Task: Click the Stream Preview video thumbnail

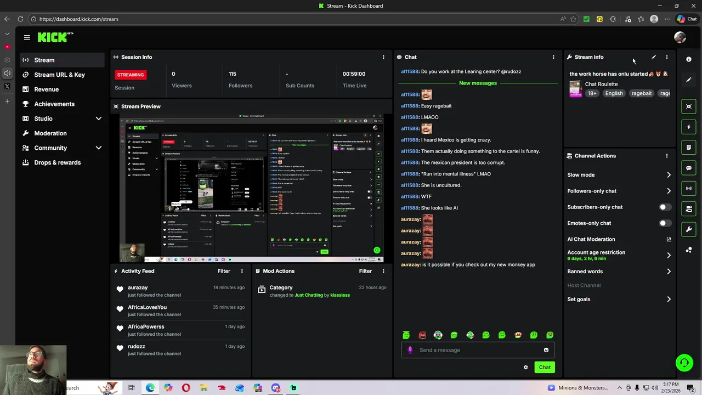Action: pos(251,188)
